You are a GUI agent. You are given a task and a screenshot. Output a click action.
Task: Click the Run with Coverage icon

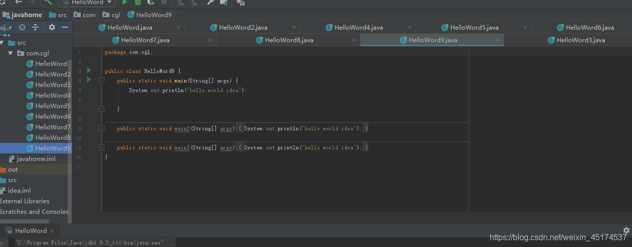tap(150, 3)
